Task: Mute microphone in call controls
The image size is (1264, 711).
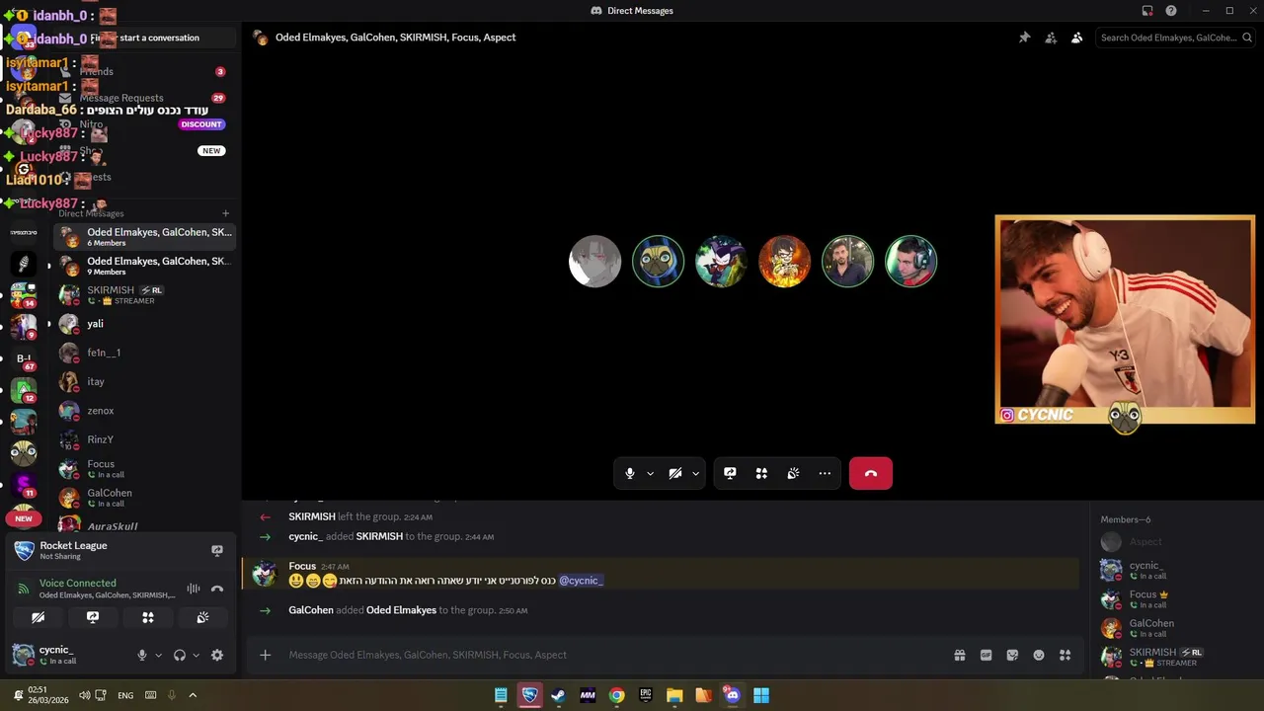Action: tap(630, 474)
